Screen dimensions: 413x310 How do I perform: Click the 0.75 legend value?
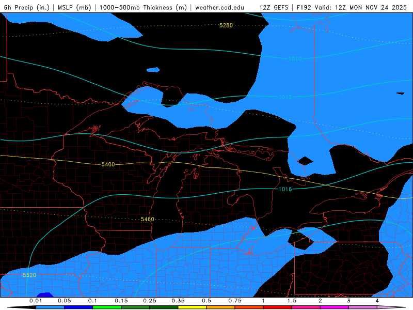tap(235, 301)
